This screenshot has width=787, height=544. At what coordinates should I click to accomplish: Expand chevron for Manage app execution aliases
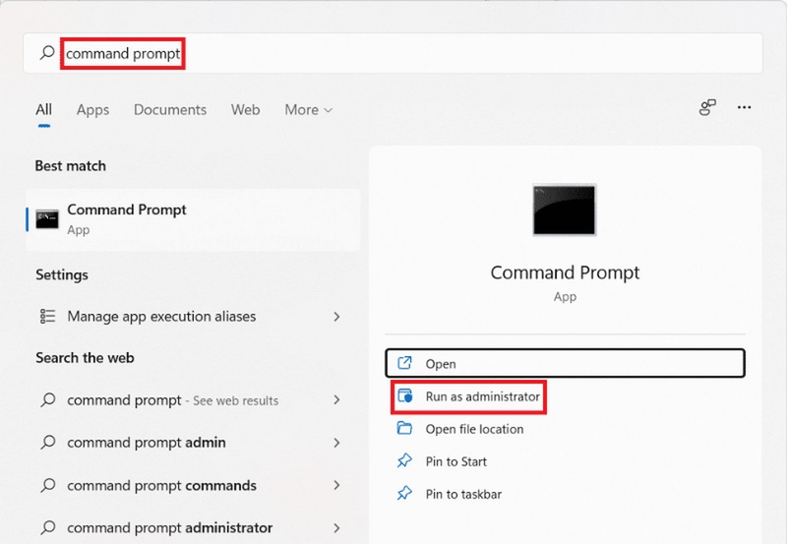pyautogui.click(x=336, y=317)
